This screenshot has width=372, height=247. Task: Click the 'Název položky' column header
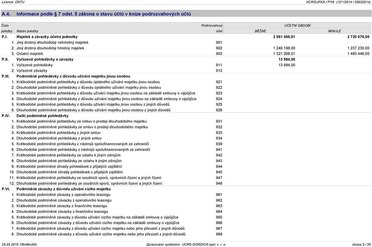point(27,31)
